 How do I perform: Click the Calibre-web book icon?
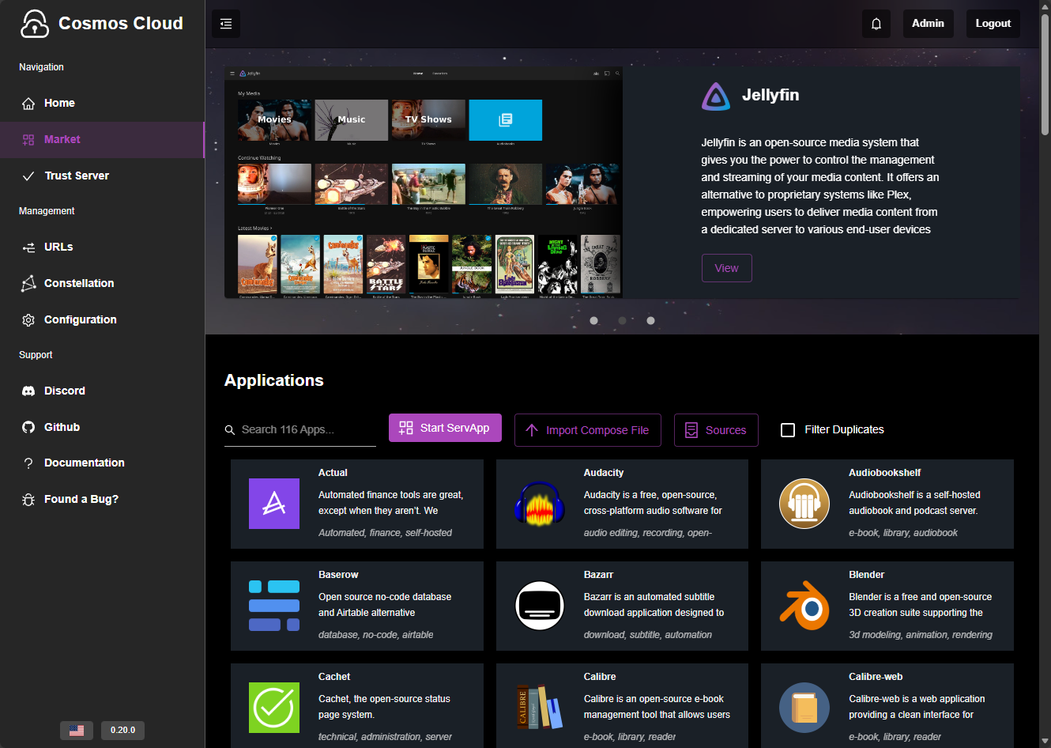tap(804, 708)
